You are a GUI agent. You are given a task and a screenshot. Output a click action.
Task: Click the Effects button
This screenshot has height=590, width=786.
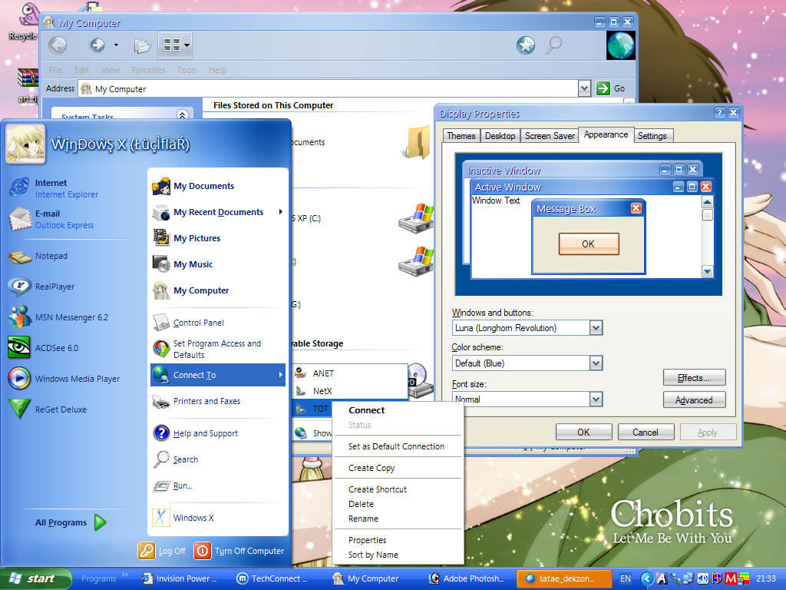[694, 378]
